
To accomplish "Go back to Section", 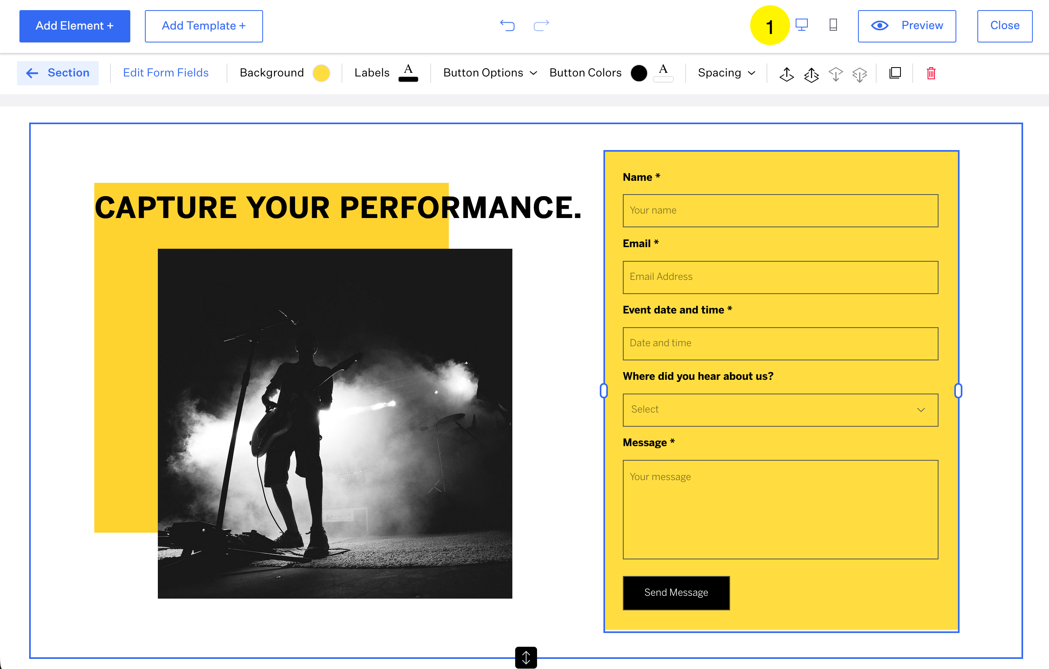I will point(58,73).
